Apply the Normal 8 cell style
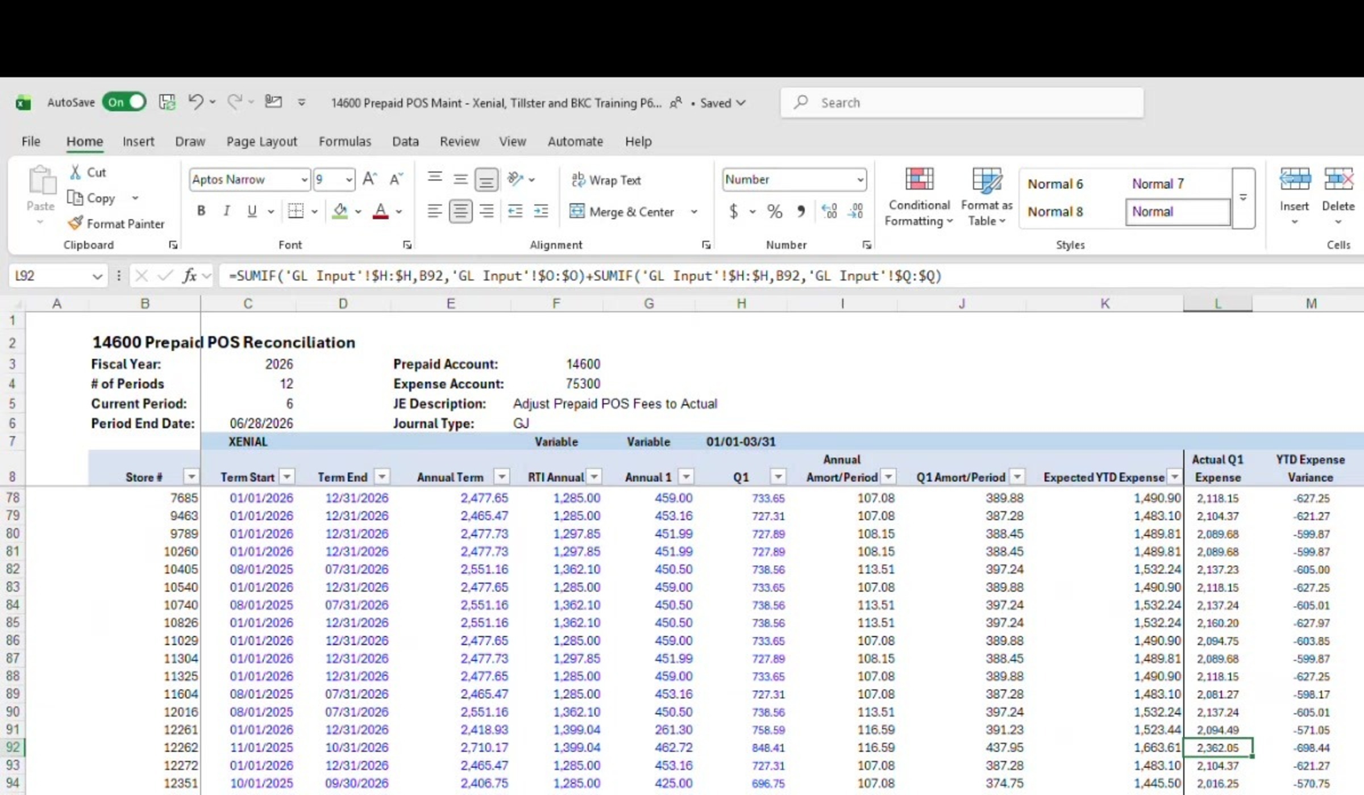 [1055, 212]
